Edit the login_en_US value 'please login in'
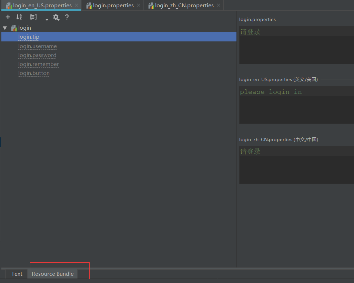 296,105
